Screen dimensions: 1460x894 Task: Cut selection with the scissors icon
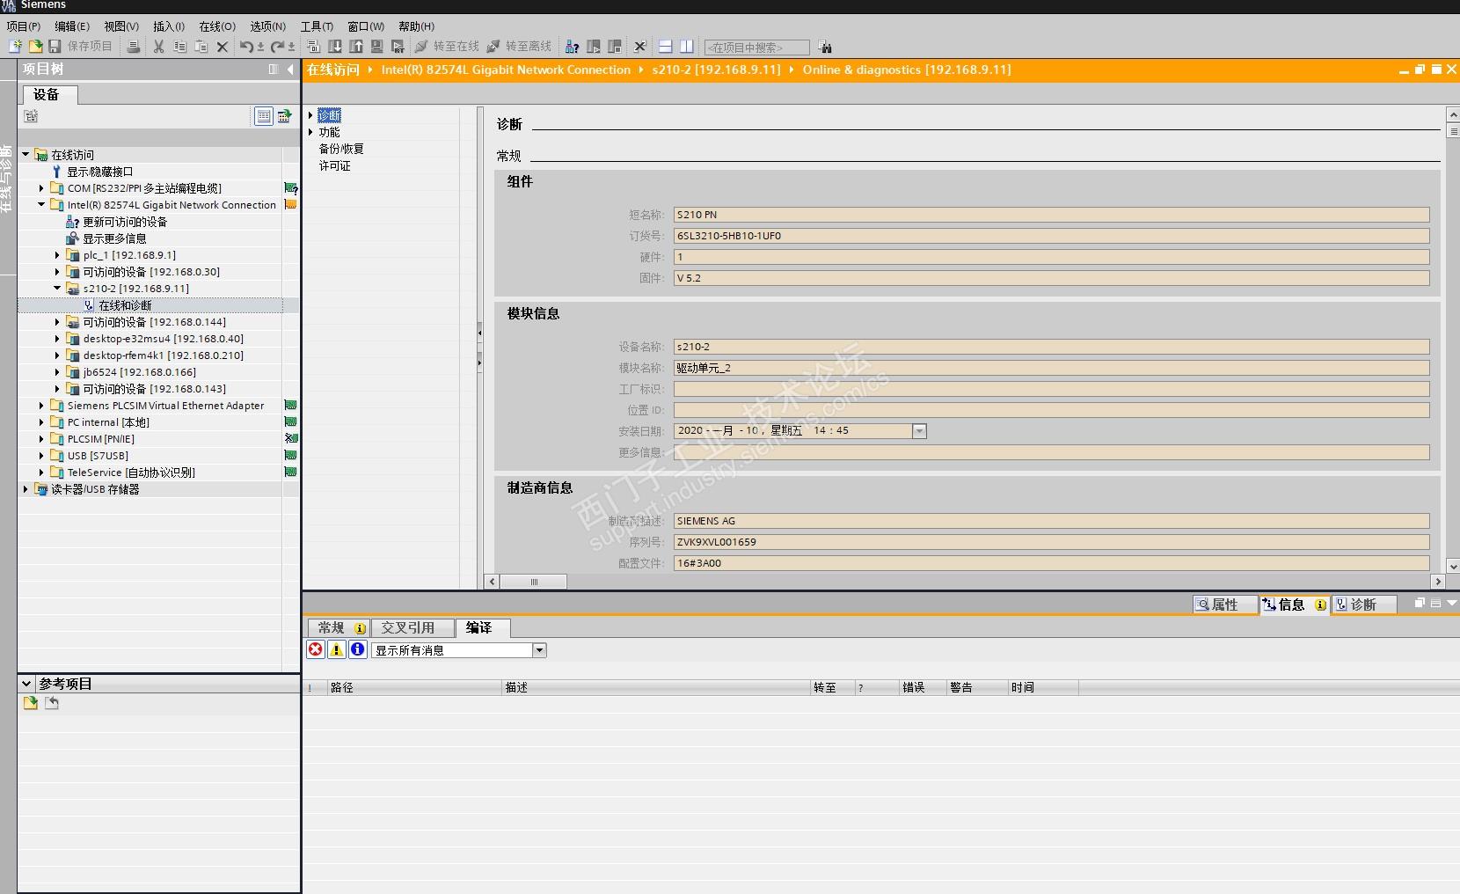coord(158,47)
